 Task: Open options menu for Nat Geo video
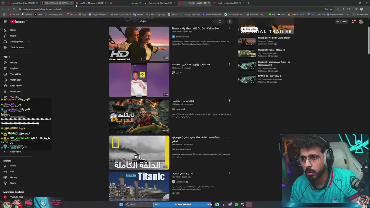click(230, 137)
